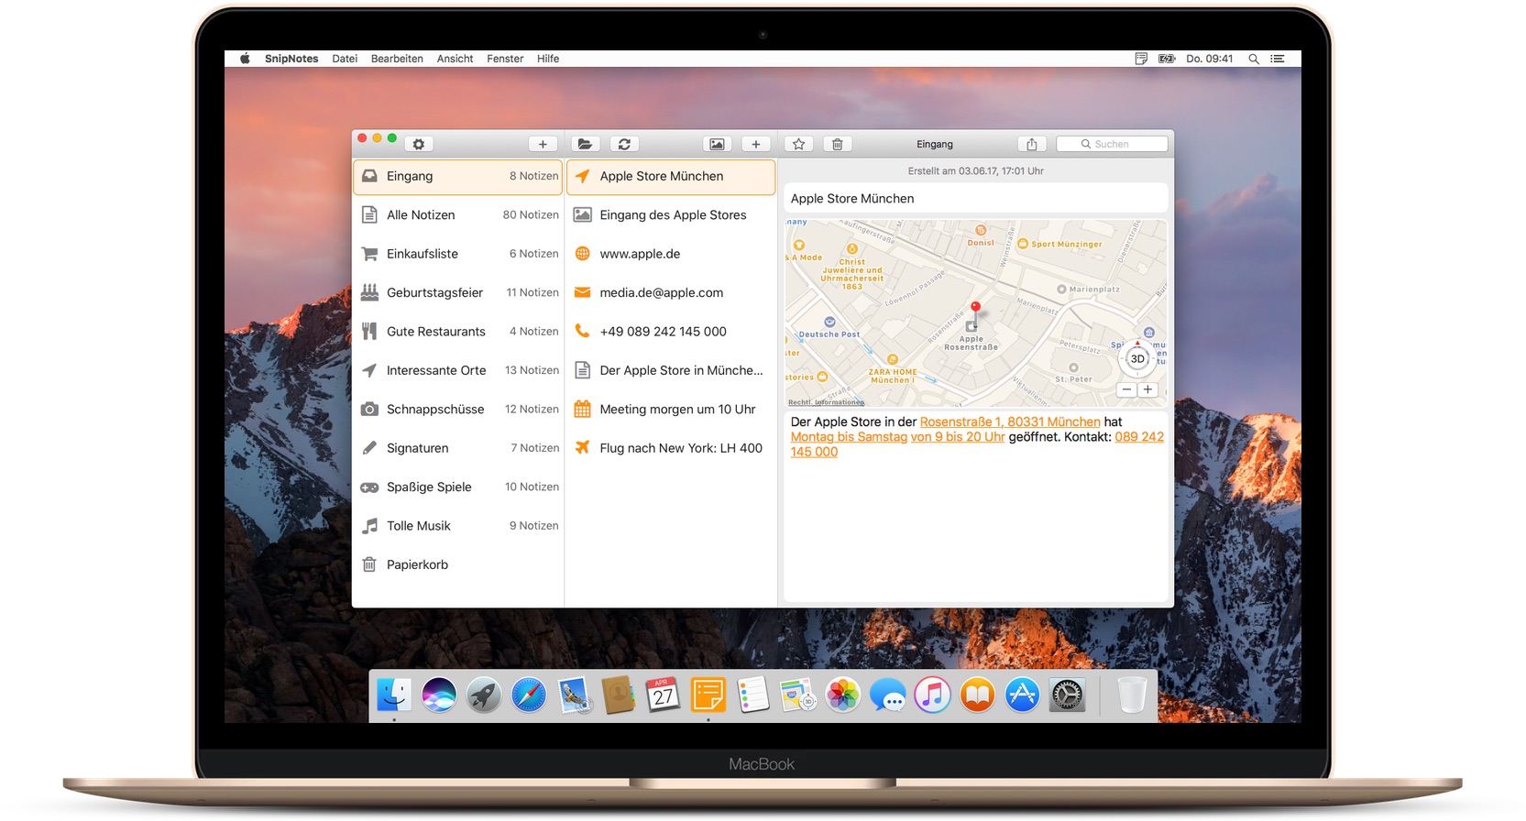Open the SnipNotes menu

coord(291,59)
